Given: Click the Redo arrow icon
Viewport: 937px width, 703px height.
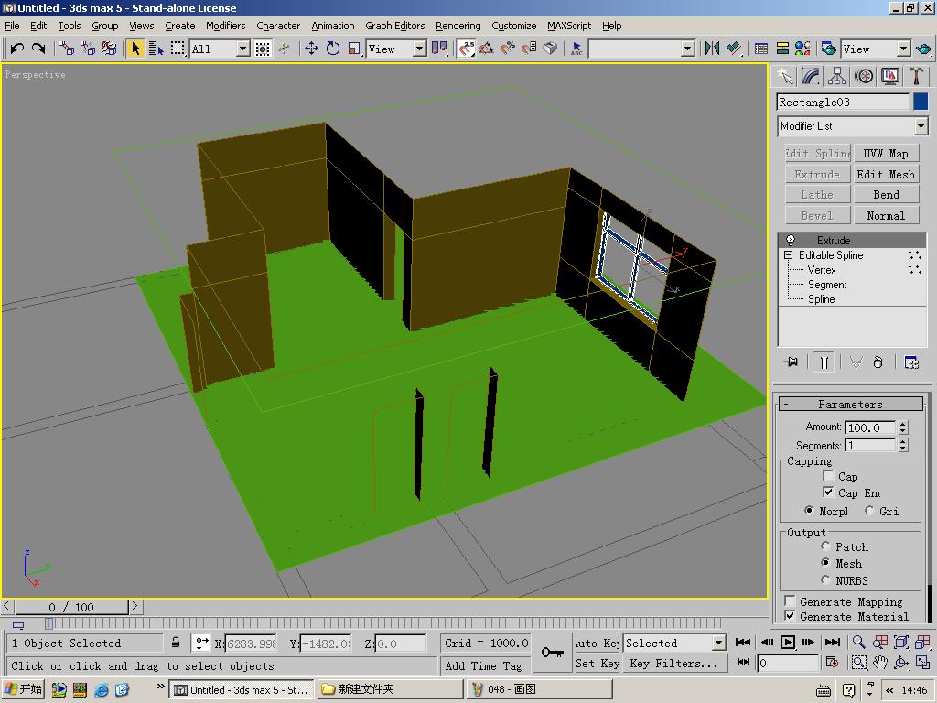Looking at the screenshot, I should click(x=38, y=49).
